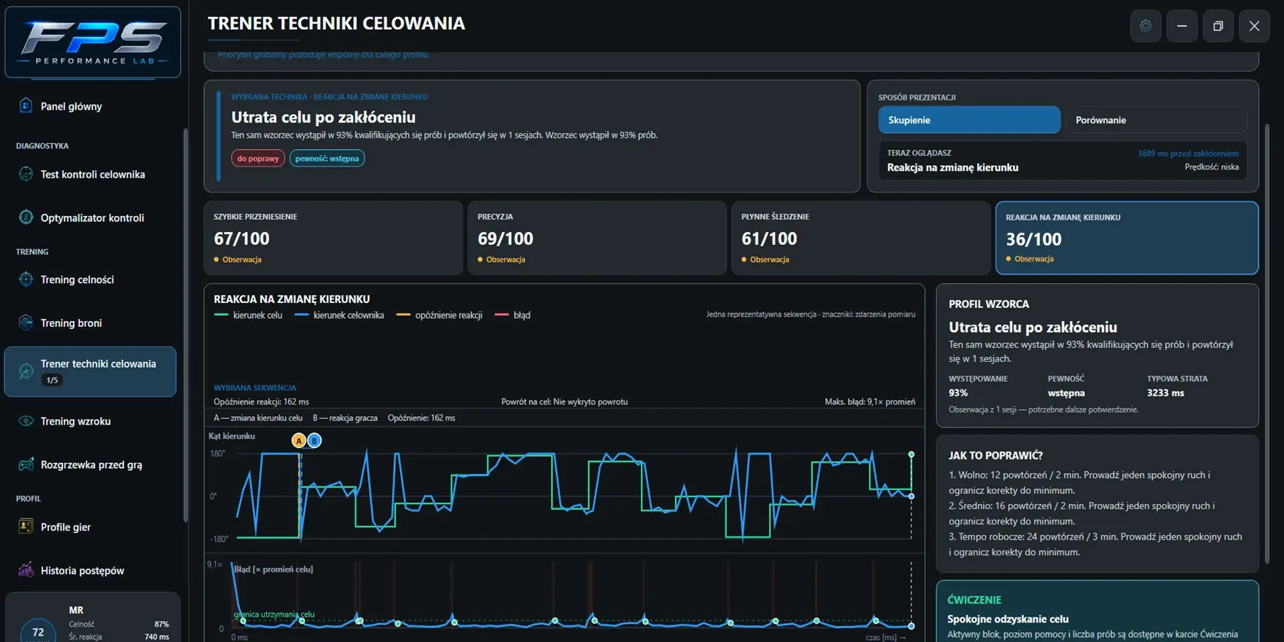Click the Trening wzroku eye icon
Screen dimensions: 1284x642
(25, 421)
